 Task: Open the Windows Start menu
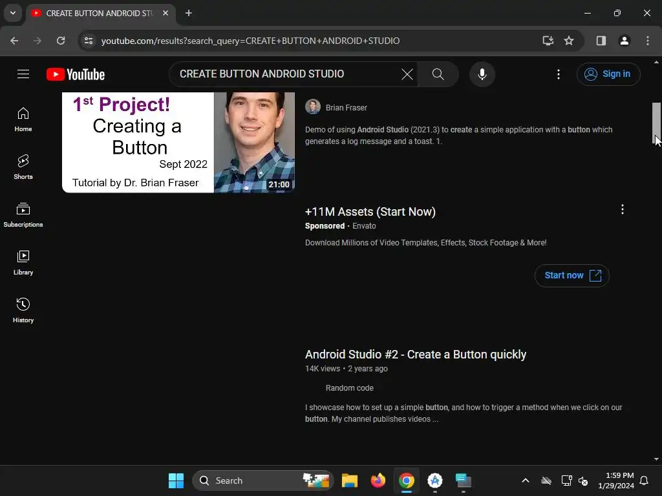click(176, 480)
